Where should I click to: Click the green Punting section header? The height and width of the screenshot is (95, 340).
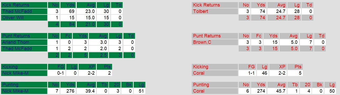click(24, 85)
